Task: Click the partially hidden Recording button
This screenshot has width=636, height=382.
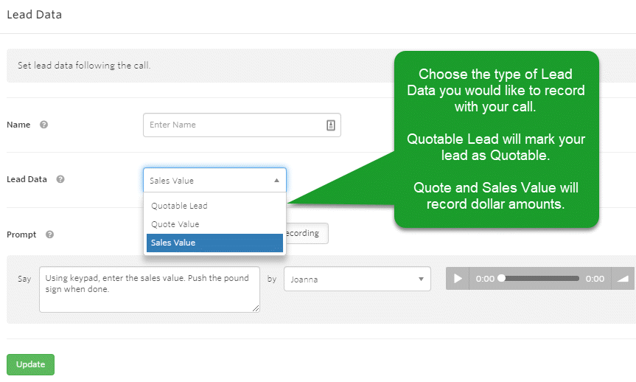Action: 306,233
